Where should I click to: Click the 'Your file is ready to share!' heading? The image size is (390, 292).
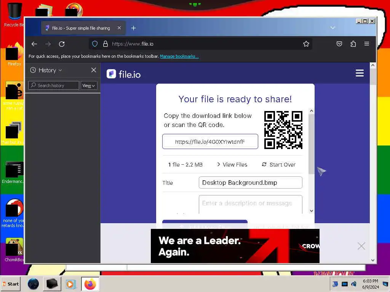(x=235, y=99)
